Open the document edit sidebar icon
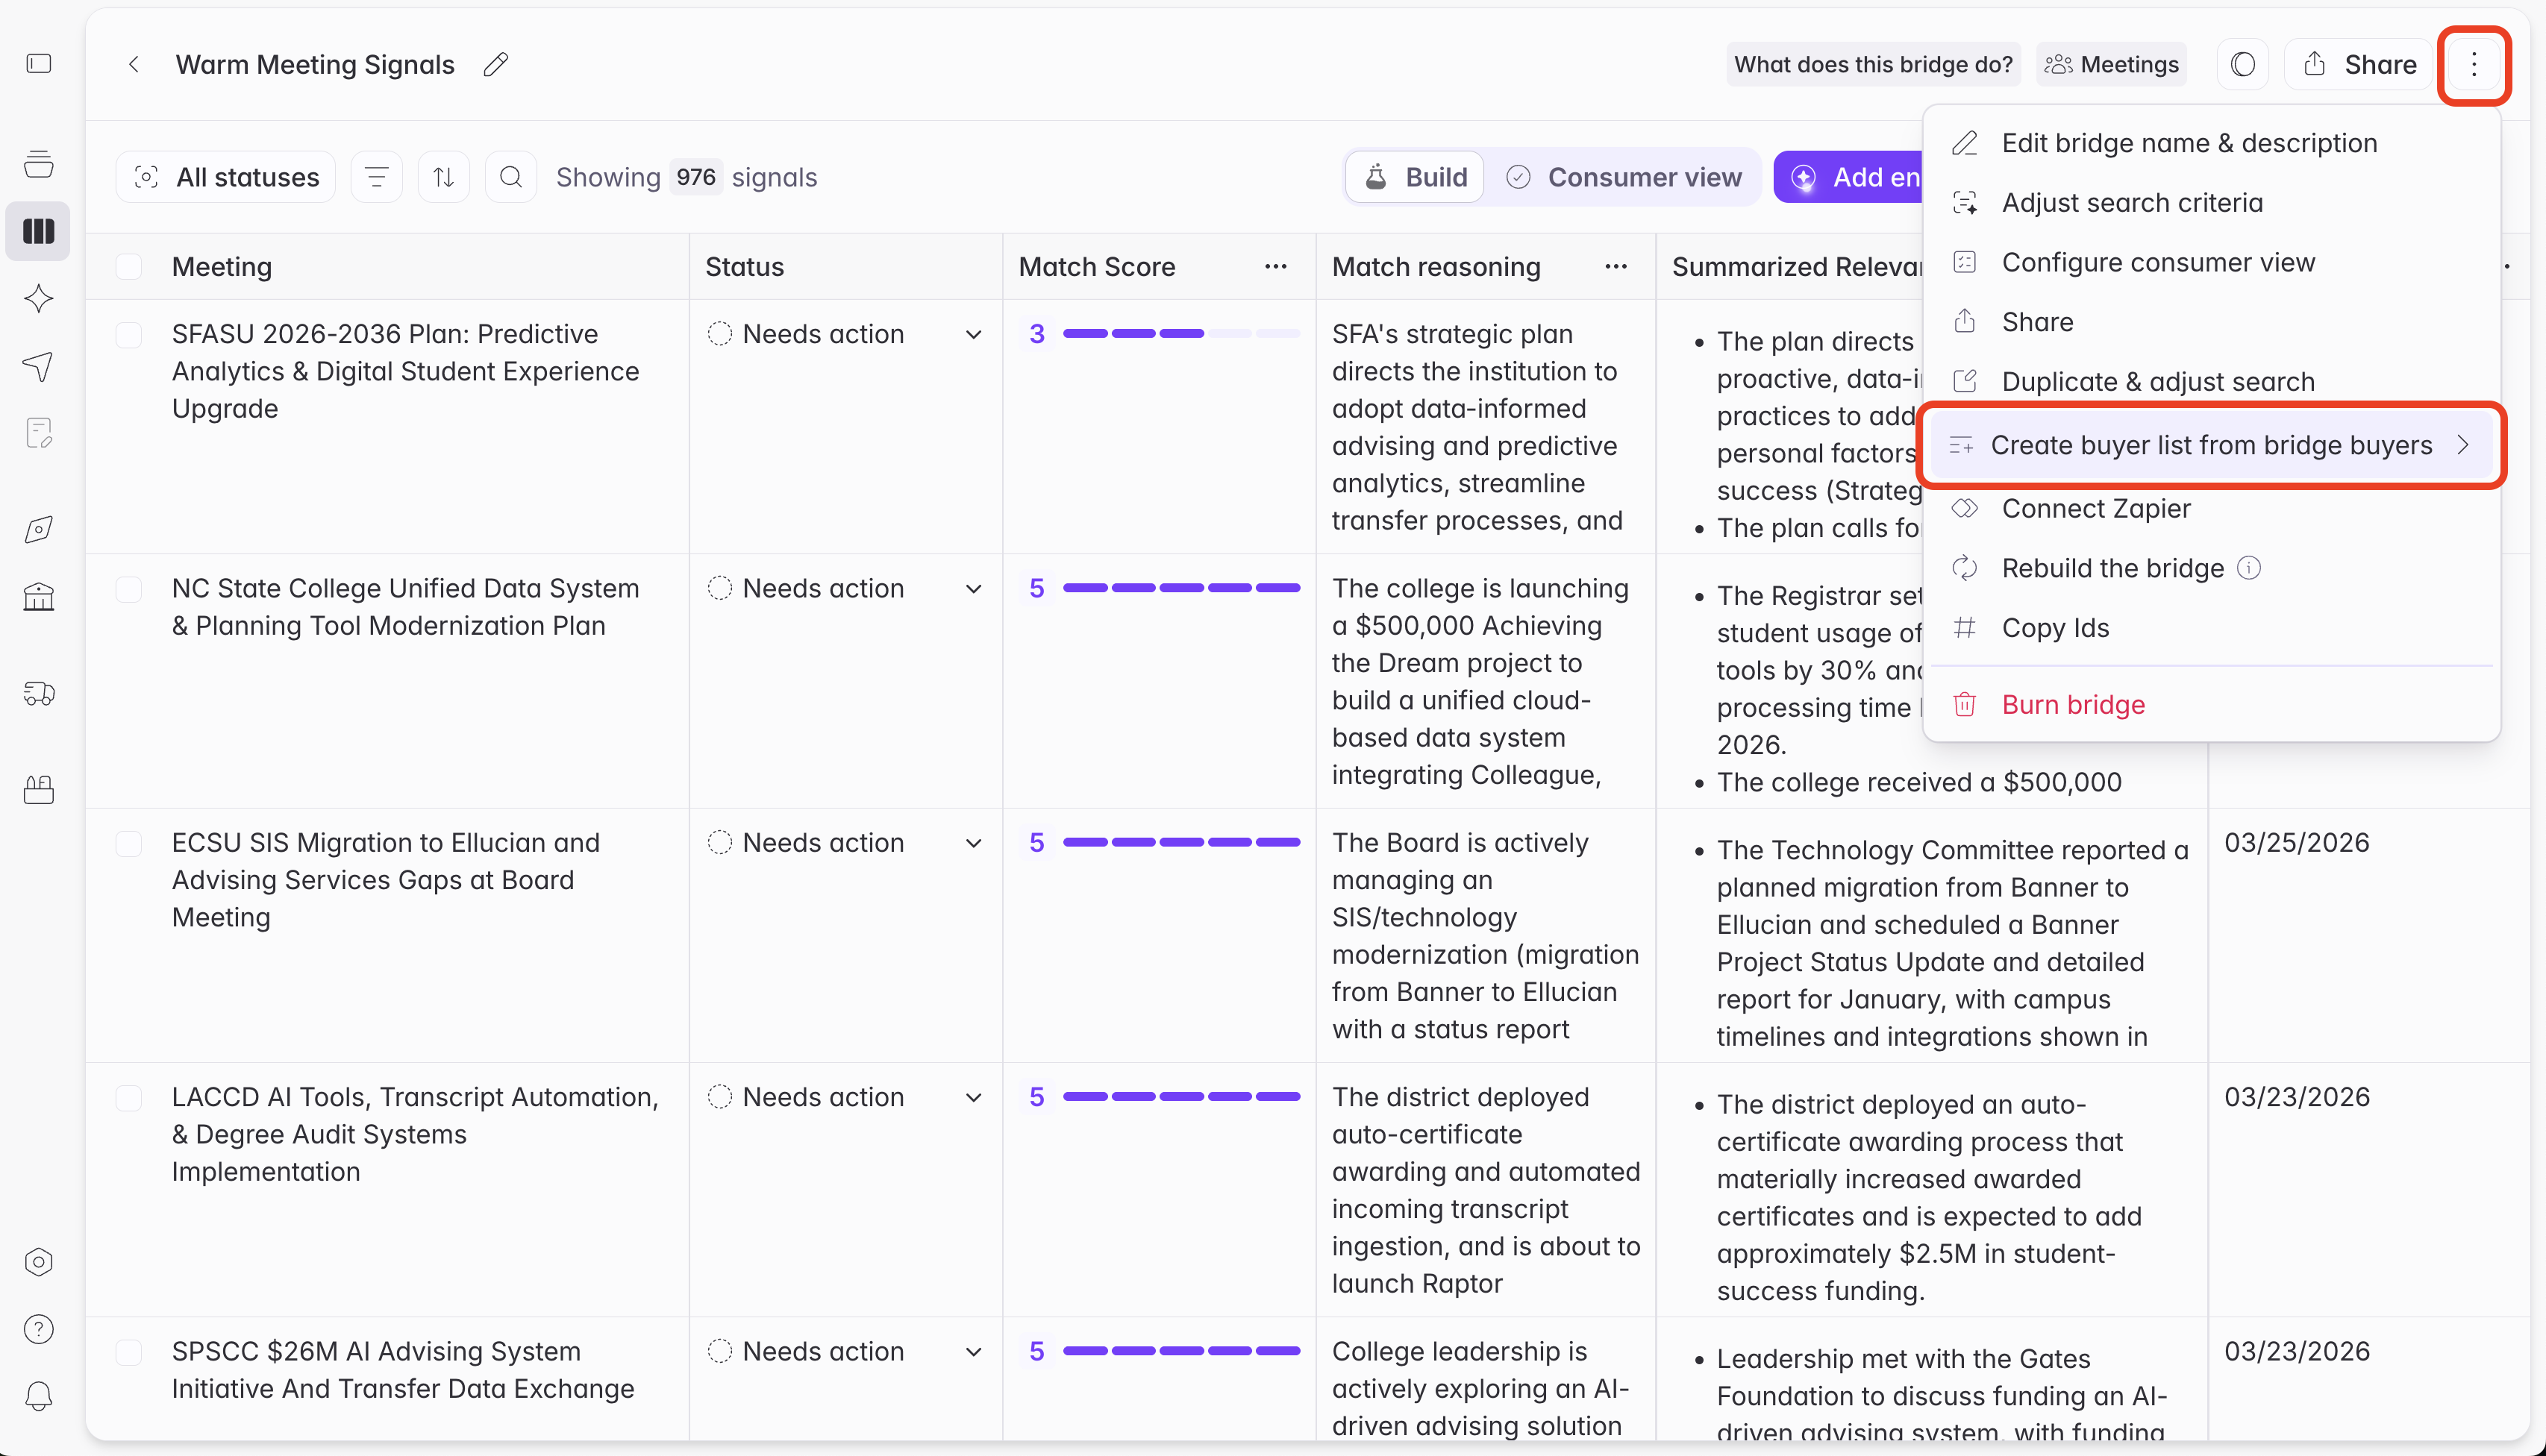This screenshot has width=2546, height=1456. click(38, 433)
